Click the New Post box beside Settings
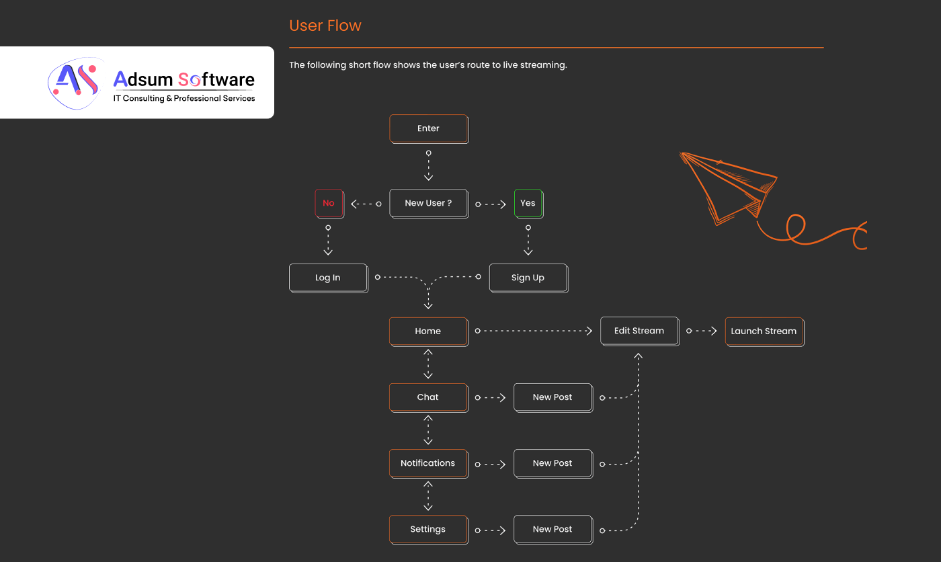 click(x=553, y=529)
